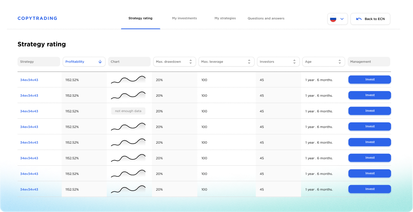Go to My strategies tab

[x=225, y=18]
